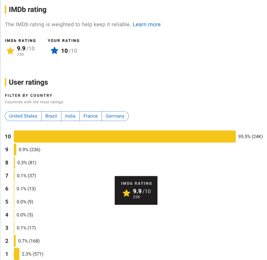Viewport: 267px width, 260px height.
Task: Click the star in the dark tooltip
Action: coord(126,193)
